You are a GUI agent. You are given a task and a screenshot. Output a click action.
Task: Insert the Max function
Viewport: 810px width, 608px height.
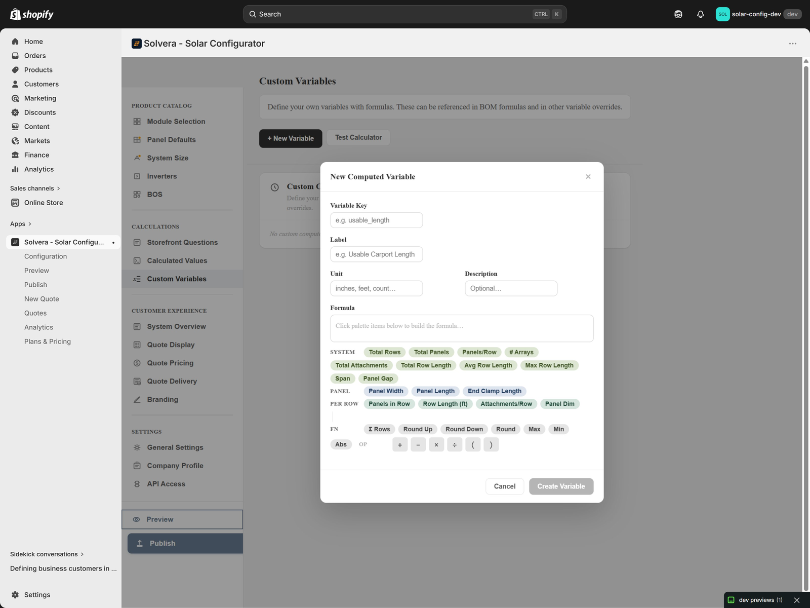[535, 429]
